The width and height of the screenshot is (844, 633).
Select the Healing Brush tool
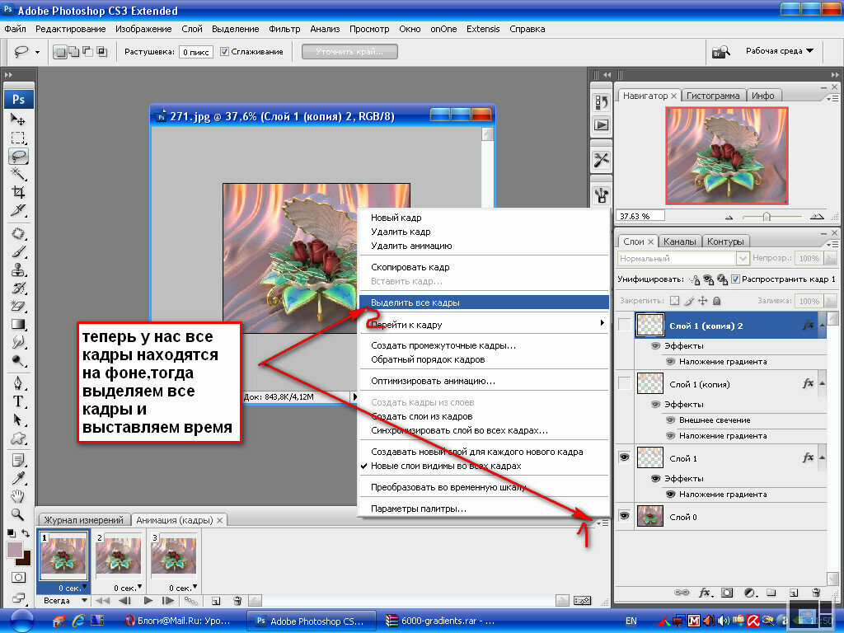coord(18,233)
